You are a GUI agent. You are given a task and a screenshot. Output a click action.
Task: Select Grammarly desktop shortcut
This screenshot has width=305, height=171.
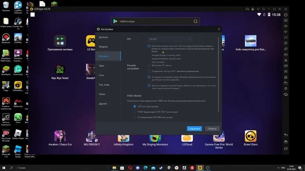click(x=18, y=70)
